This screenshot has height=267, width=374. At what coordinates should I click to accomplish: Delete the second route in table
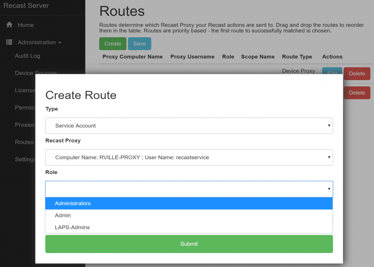pyautogui.click(x=357, y=93)
